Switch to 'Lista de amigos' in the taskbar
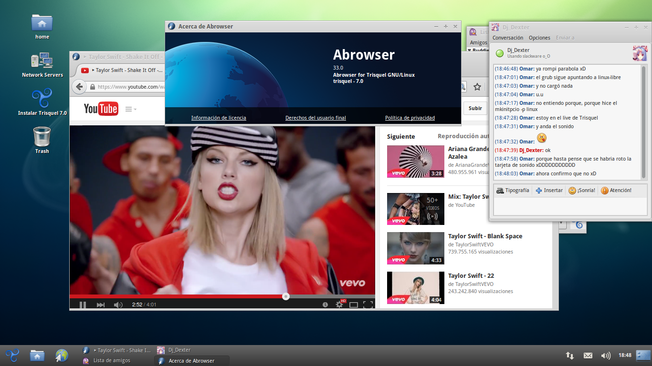This screenshot has height=366, width=652. 117,361
